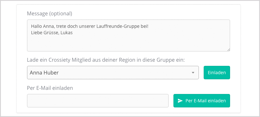Image resolution: width=260 pixels, height=117 pixels.
Task: Click inside the Message text area
Action: 128,35
